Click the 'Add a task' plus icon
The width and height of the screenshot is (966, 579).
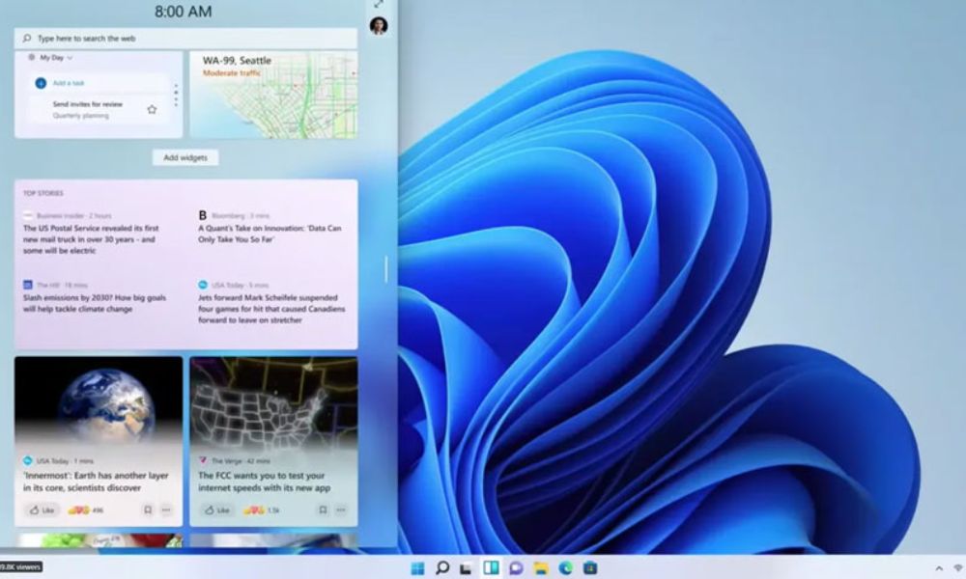click(x=41, y=83)
